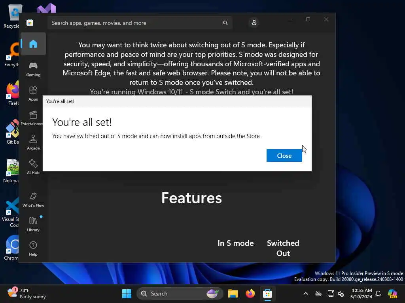405x303 pixels.
Task: Minimize the Microsoft Store window
Action: [290, 19]
